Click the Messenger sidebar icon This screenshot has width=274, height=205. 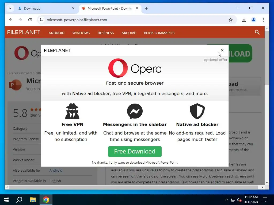tap(135, 111)
